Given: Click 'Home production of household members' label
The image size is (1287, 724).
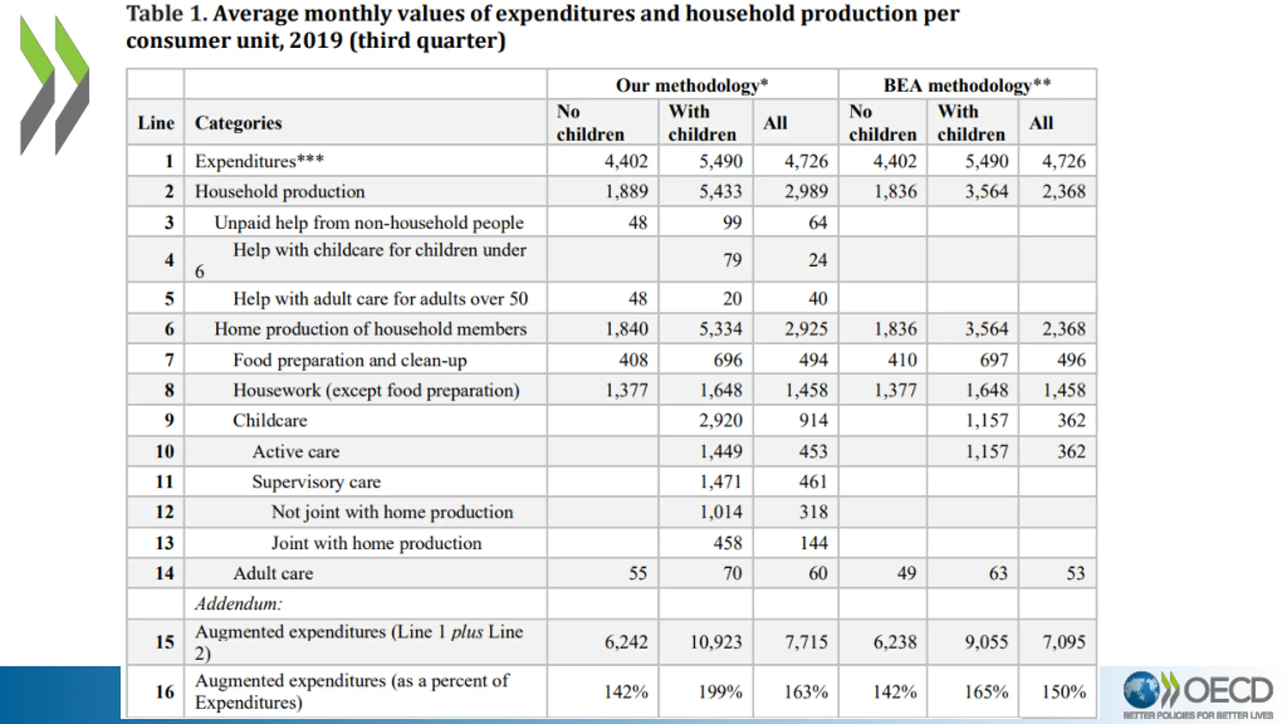Looking at the screenshot, I should pyautogui.click(x=371, y=329).
